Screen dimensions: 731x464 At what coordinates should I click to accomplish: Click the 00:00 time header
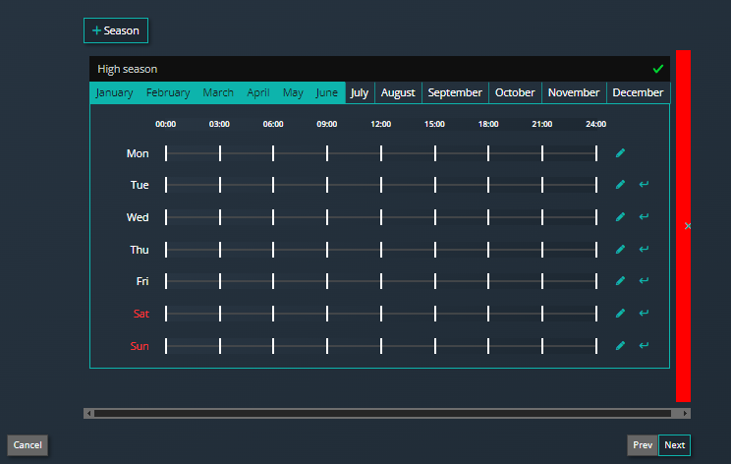[x=165, y=124]
